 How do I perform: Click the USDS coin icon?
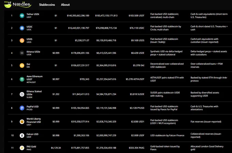(x=22, y=40)
